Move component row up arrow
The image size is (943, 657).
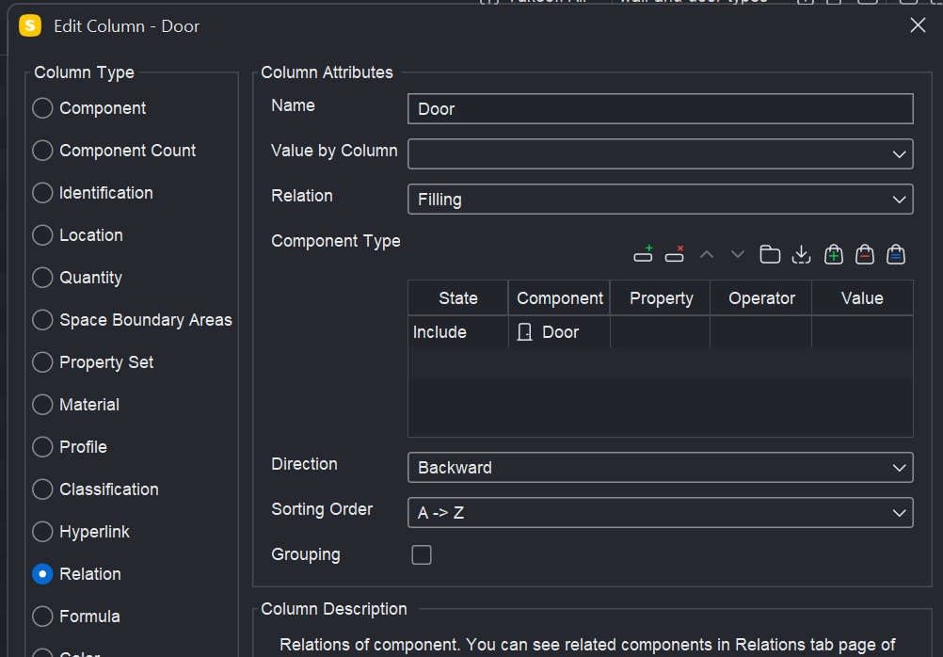tap(707, 254)
